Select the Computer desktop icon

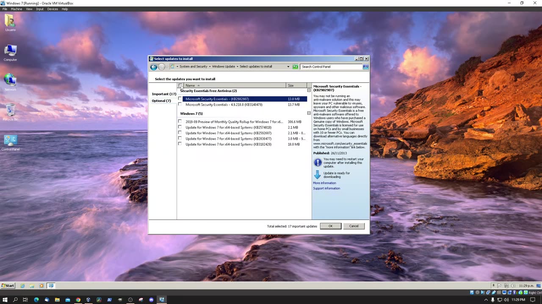[10, 53]
